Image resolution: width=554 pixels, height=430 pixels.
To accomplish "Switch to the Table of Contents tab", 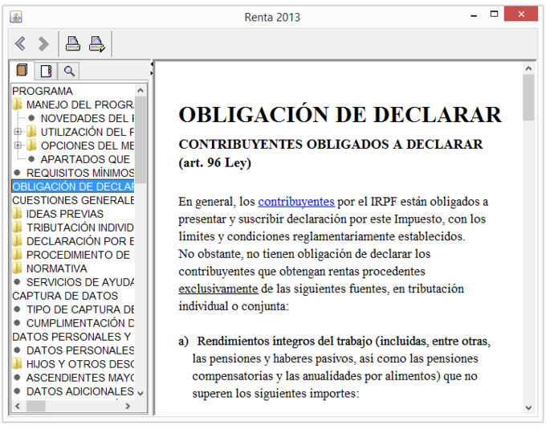I will coord(22,71).
